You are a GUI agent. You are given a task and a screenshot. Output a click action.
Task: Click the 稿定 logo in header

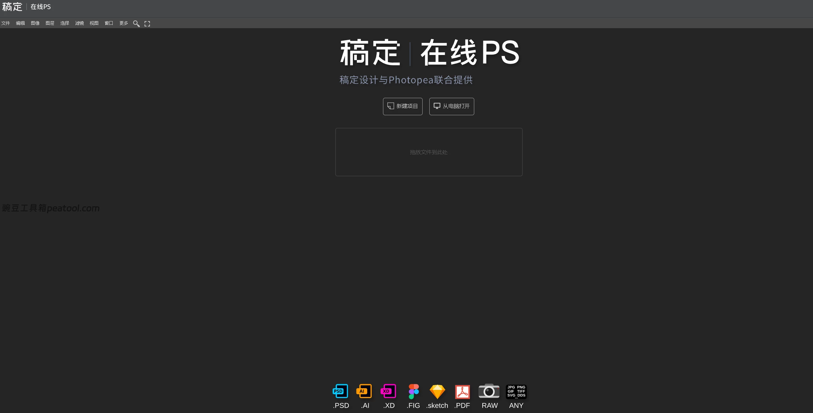pyautogui.click(x=12, y=7)
